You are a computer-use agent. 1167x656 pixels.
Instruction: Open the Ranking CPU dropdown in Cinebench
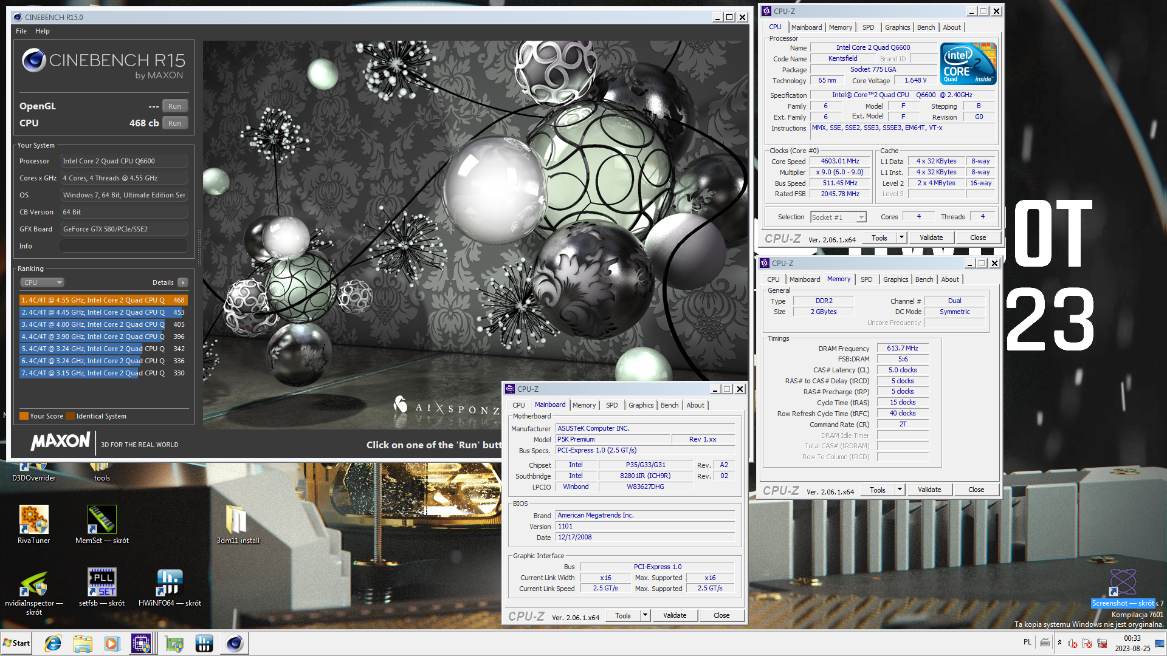pyautogui.click(x=43, y=282)
